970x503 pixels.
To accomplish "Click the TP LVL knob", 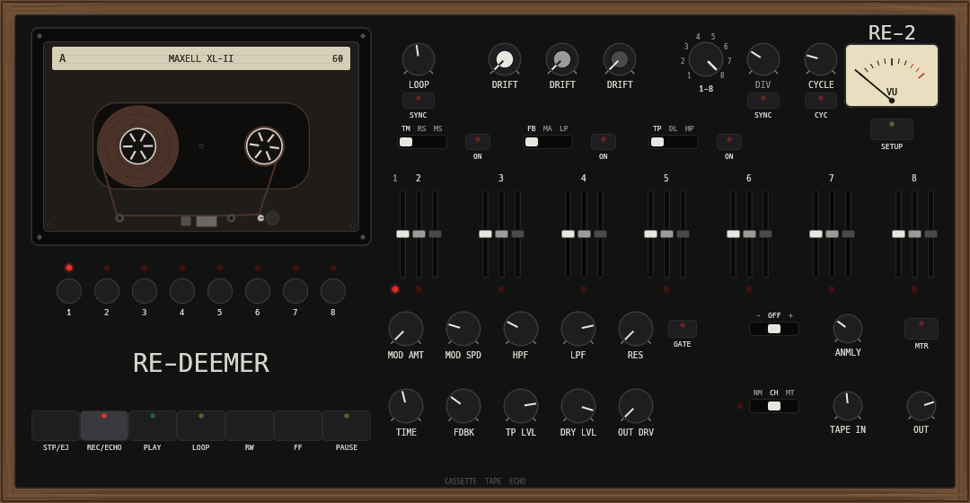I will [x=521, y=406].
